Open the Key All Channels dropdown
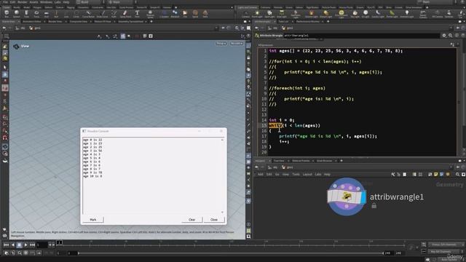 446,252
